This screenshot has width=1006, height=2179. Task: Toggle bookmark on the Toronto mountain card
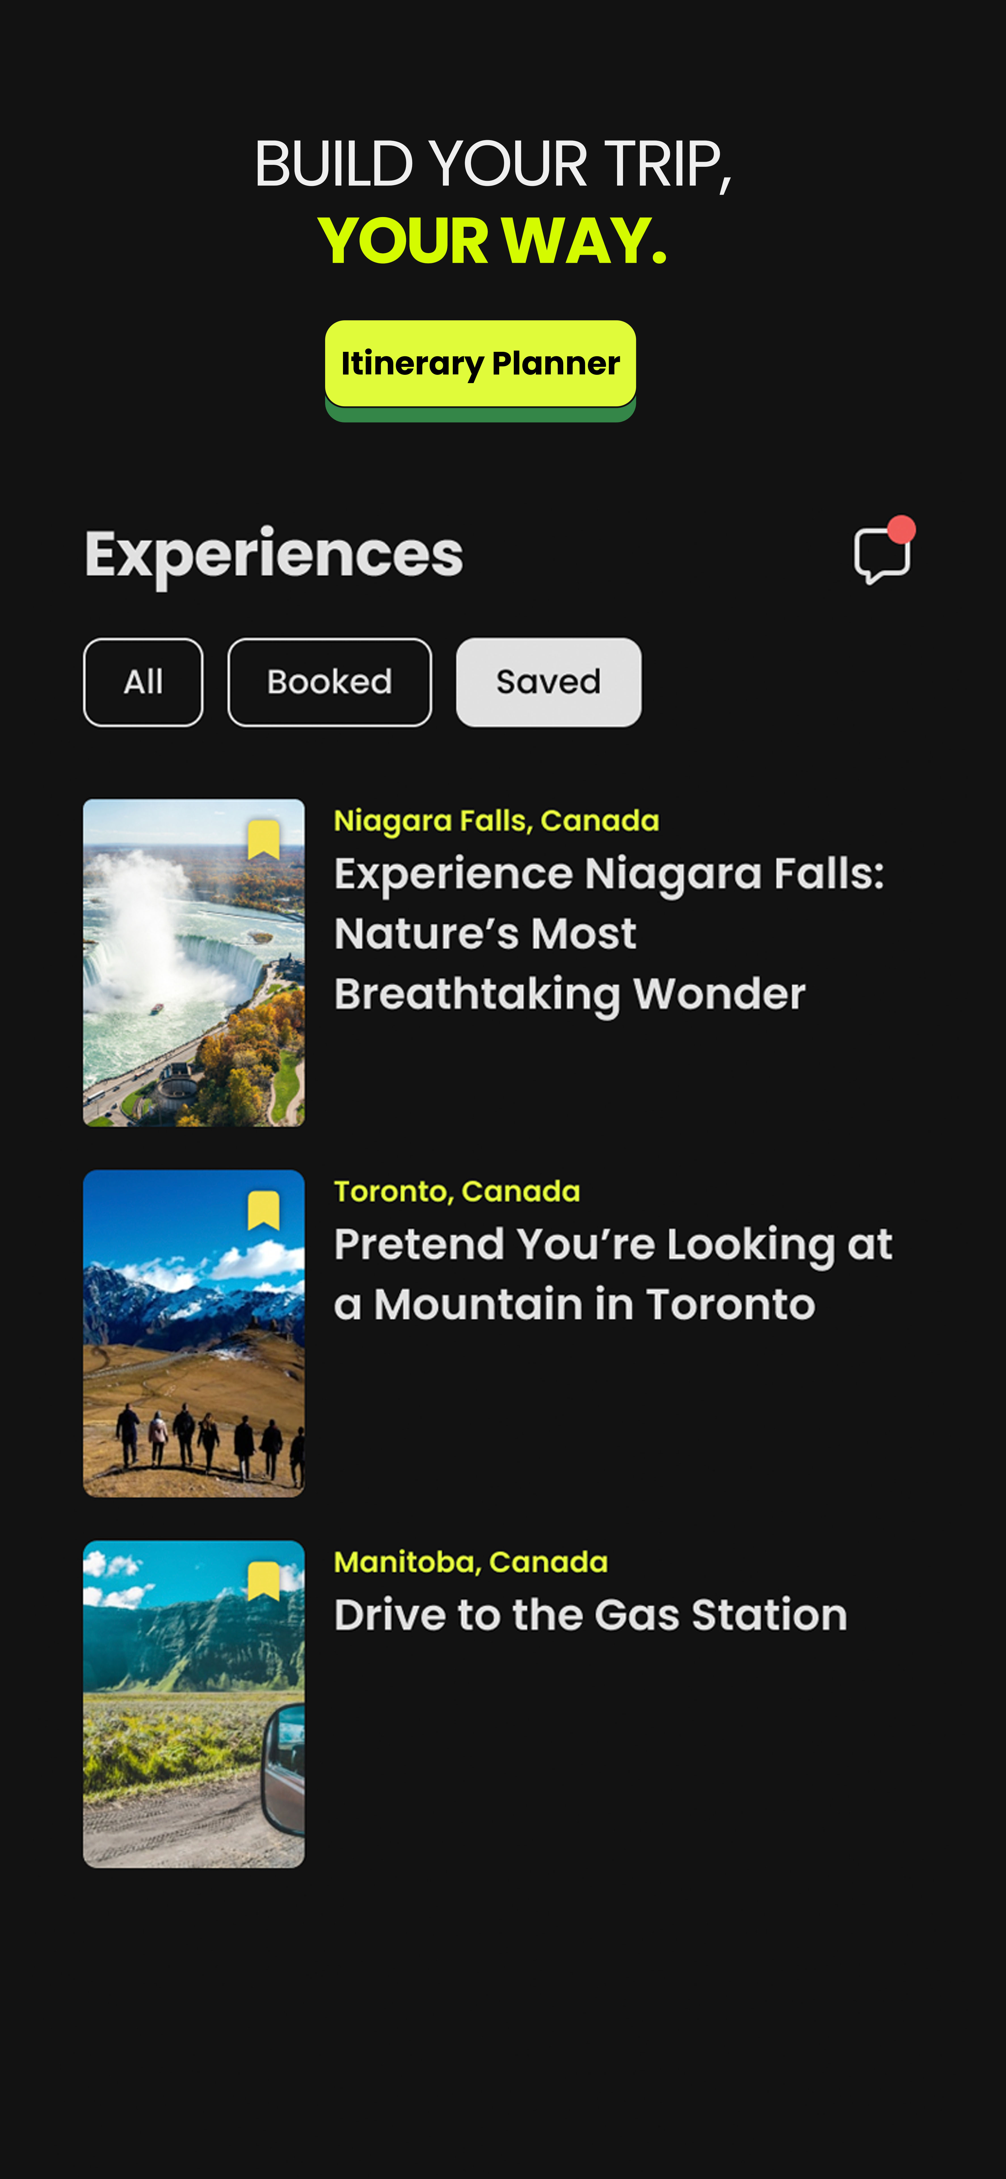263,1210
